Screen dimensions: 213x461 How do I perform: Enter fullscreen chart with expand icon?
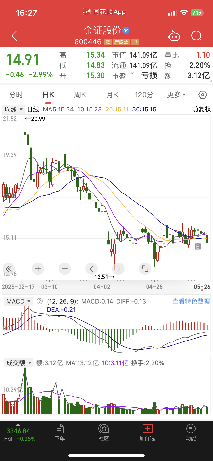pyautogui.click(x=145, y=269)
